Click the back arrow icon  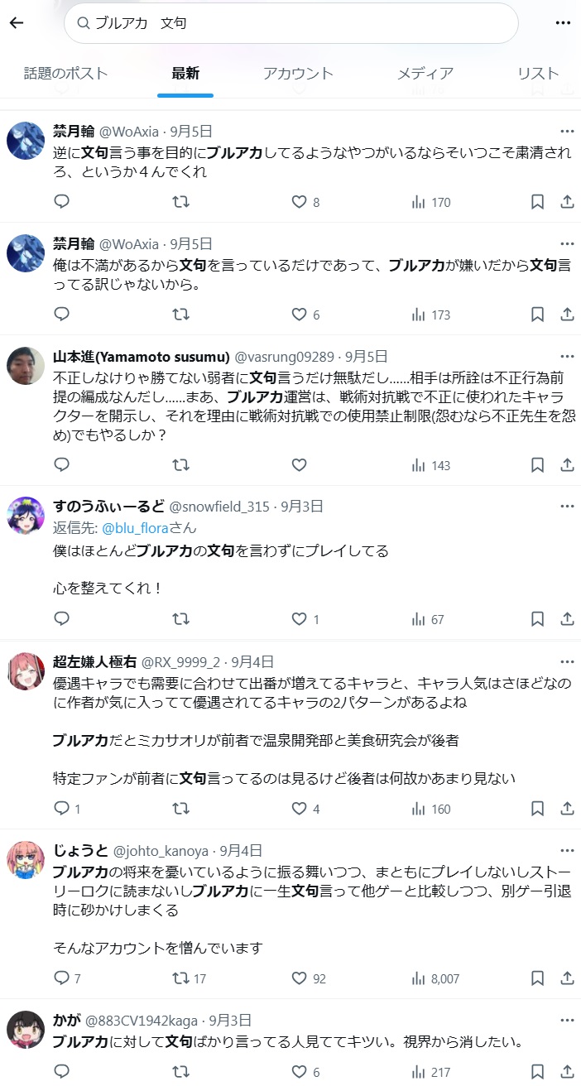pos(17,22)
